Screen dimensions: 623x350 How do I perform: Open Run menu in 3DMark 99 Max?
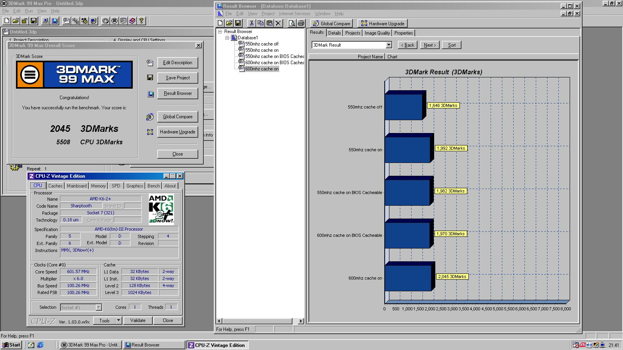[29, 11]
